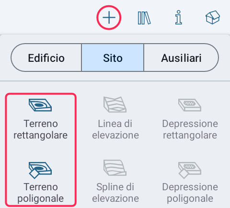The height and width of the screenshot is (208, 230).
Task: Open the library books icon
Action: pos(144,18)
